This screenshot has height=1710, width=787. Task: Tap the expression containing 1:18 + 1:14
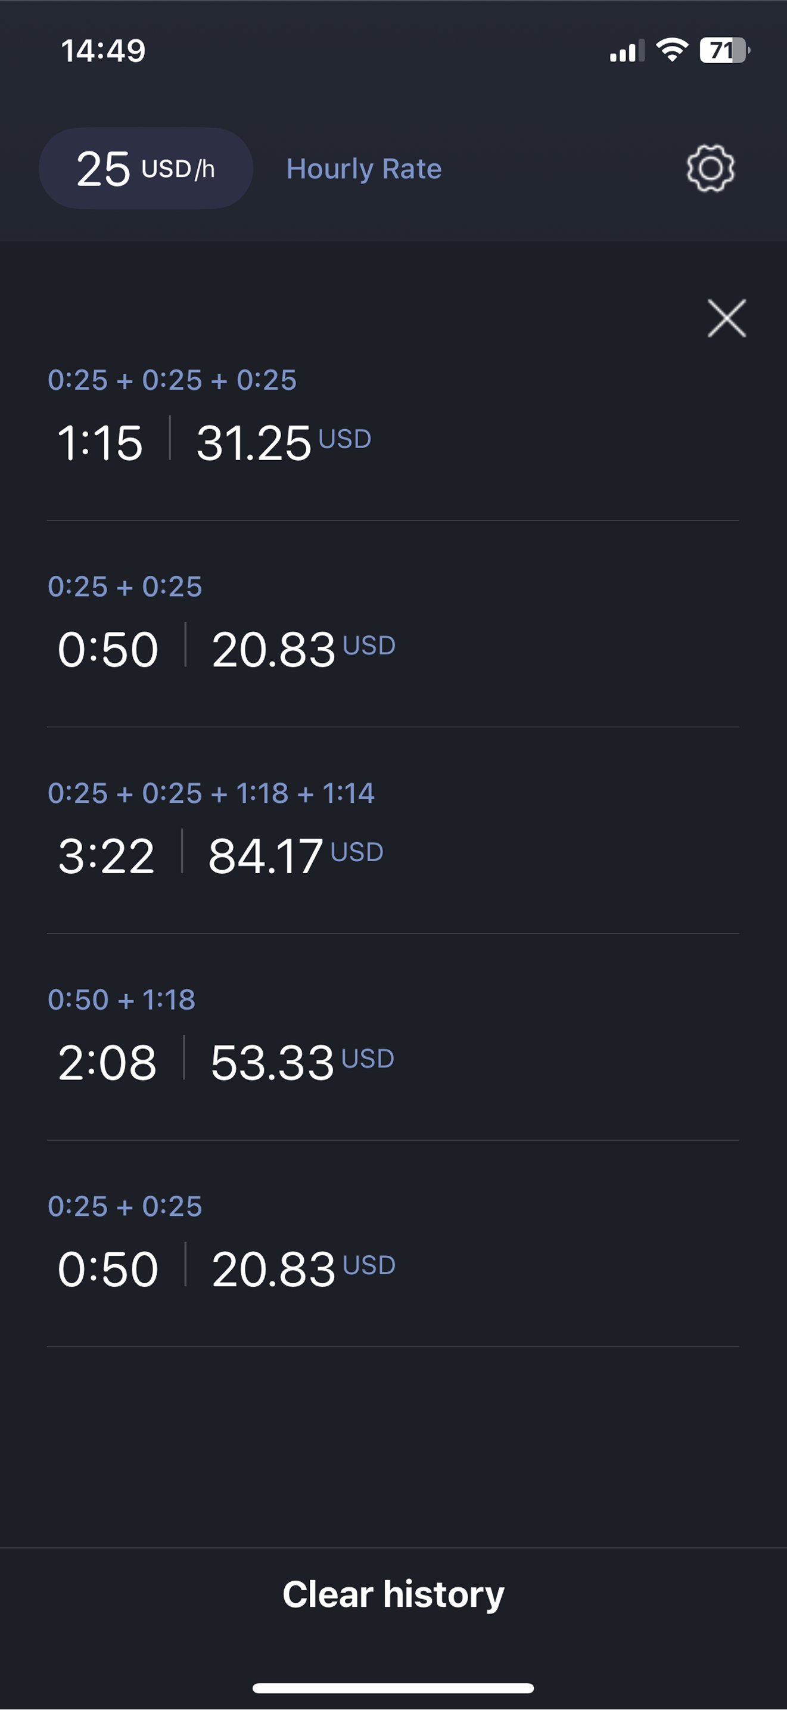click(211, 793)
